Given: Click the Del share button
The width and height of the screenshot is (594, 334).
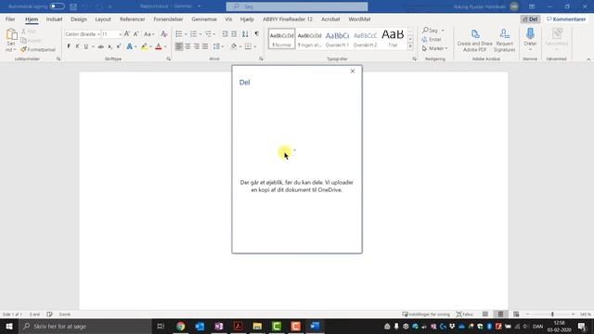Looking at the screenshot, I should click(x=530, y=19).
